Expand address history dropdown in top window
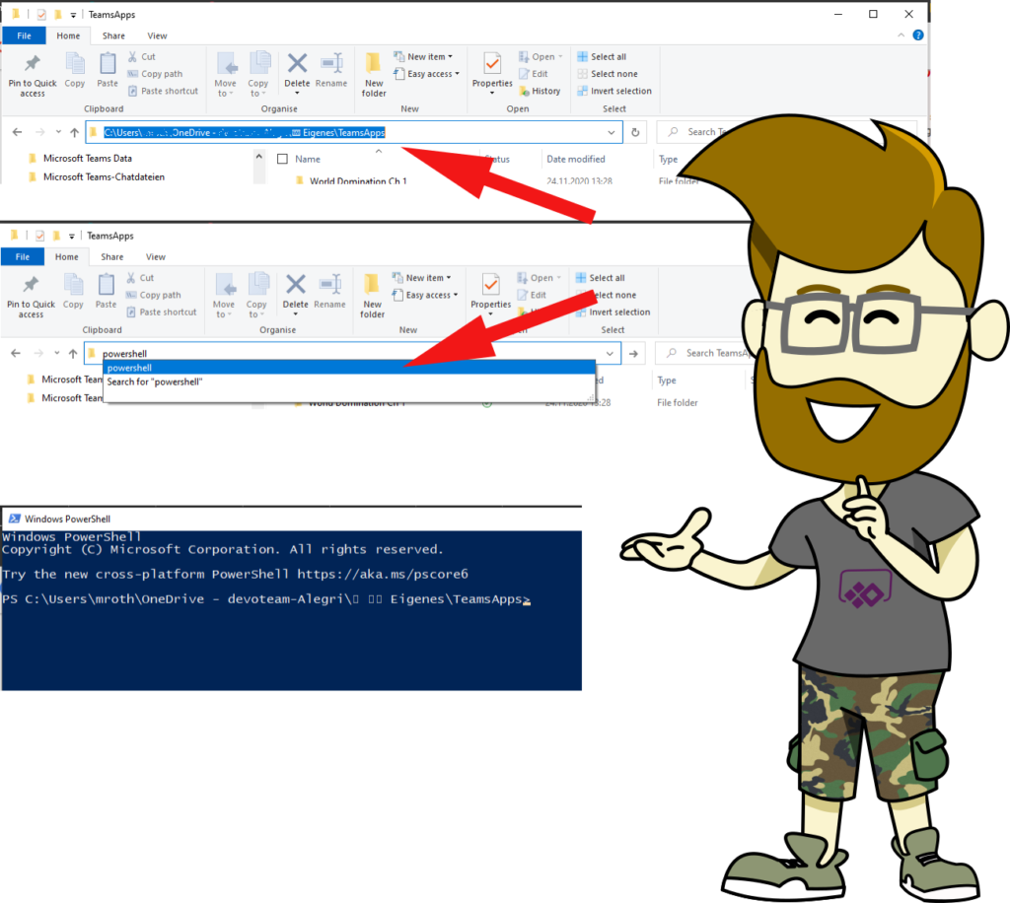This screenshot has width=1010, height=903. pyautogui.click(x=611, y=132)
